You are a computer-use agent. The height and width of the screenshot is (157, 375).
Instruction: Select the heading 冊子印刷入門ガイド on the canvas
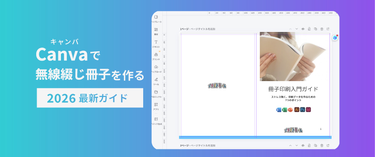pos(293,89)
